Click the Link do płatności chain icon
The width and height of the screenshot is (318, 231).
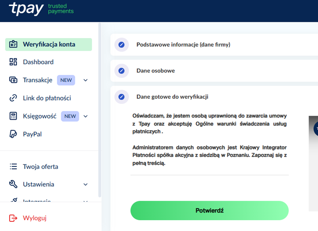pos(13,98)
